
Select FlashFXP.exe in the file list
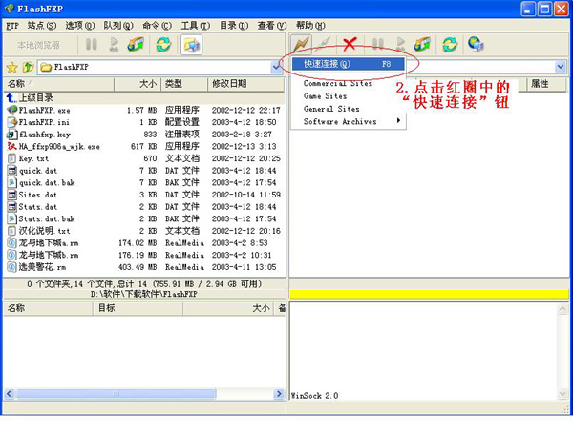38,110
